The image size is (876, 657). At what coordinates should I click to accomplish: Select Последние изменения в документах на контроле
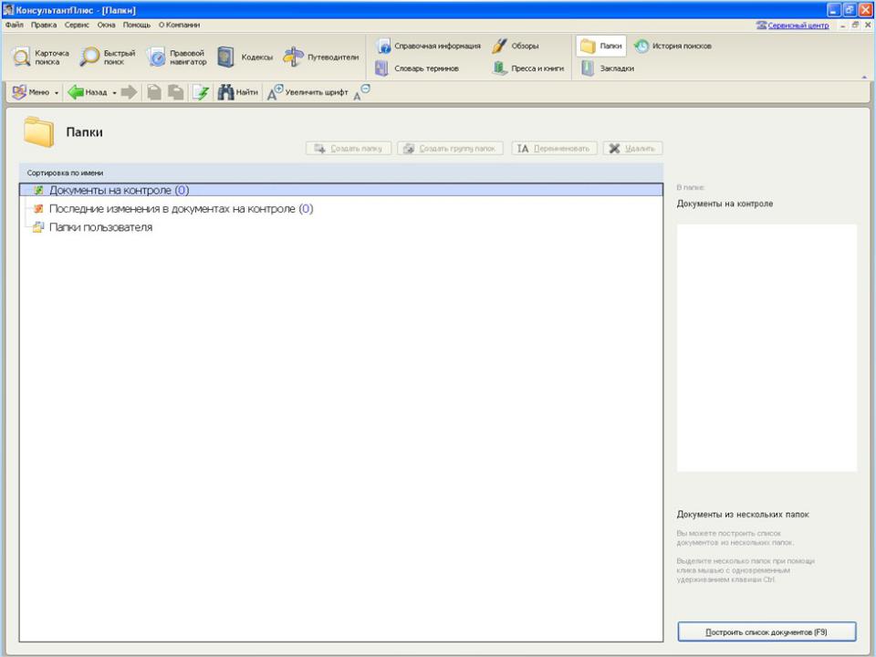coord(181,208)
